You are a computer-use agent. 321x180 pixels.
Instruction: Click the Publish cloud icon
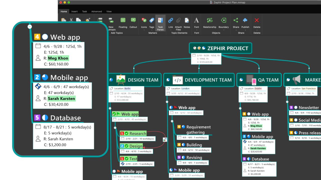click(245, 21)
